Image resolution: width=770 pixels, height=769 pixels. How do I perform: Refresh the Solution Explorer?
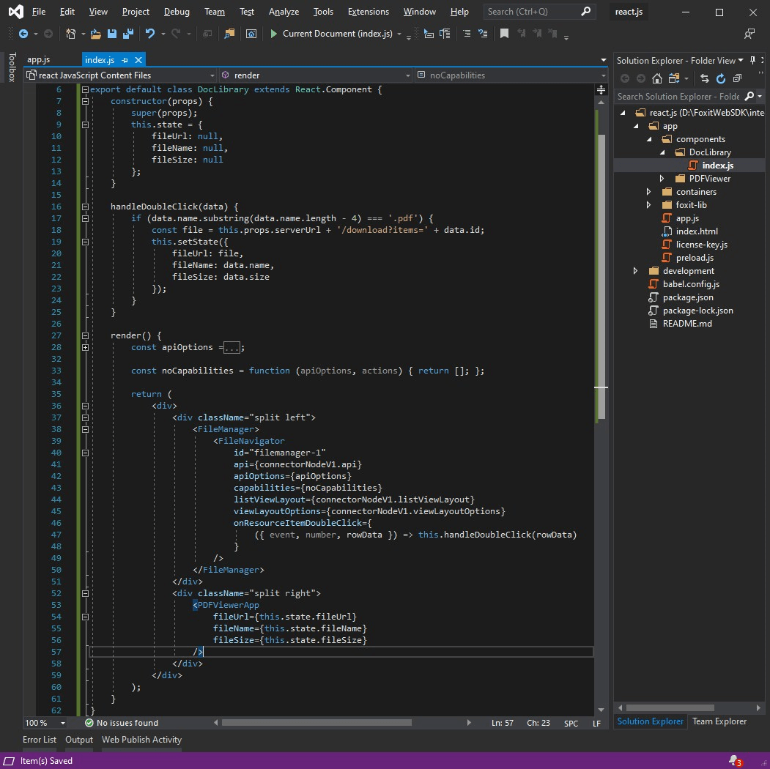pyautogui.click(x=721, y=78)
